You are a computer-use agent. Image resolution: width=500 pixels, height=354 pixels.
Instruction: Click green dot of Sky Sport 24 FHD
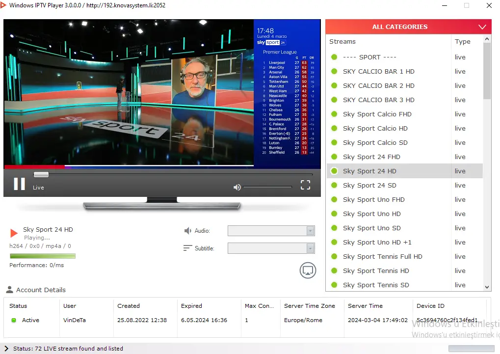[334, 157]
